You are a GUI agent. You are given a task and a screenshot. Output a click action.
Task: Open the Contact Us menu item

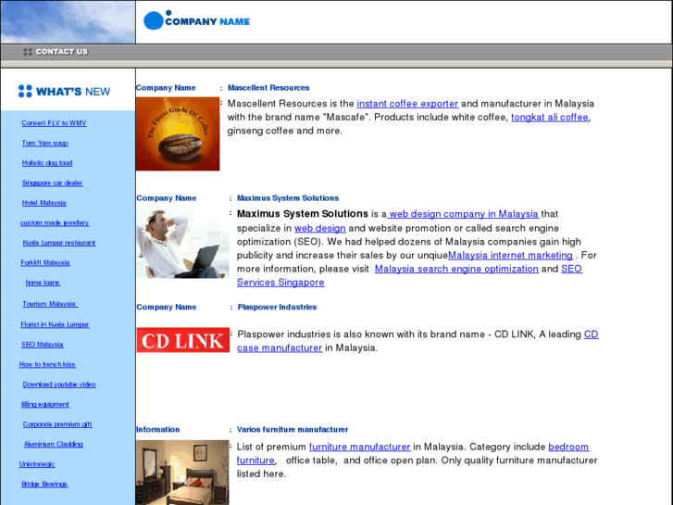coord(62,52)
